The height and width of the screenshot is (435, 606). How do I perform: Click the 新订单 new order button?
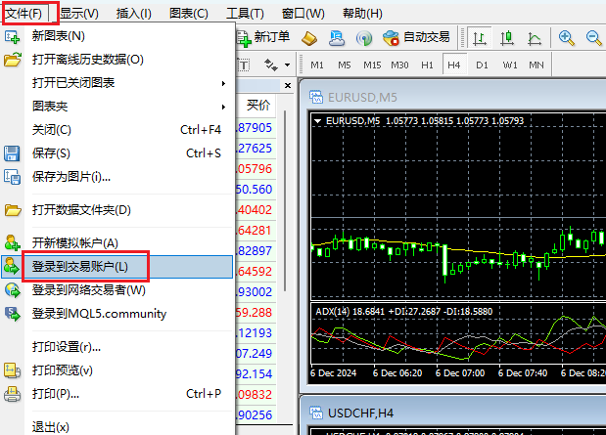point(263,37)
